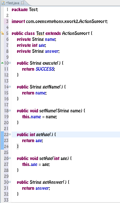Collapse the getName() method on line 14

pyautogui.click(x=10, y=87)
